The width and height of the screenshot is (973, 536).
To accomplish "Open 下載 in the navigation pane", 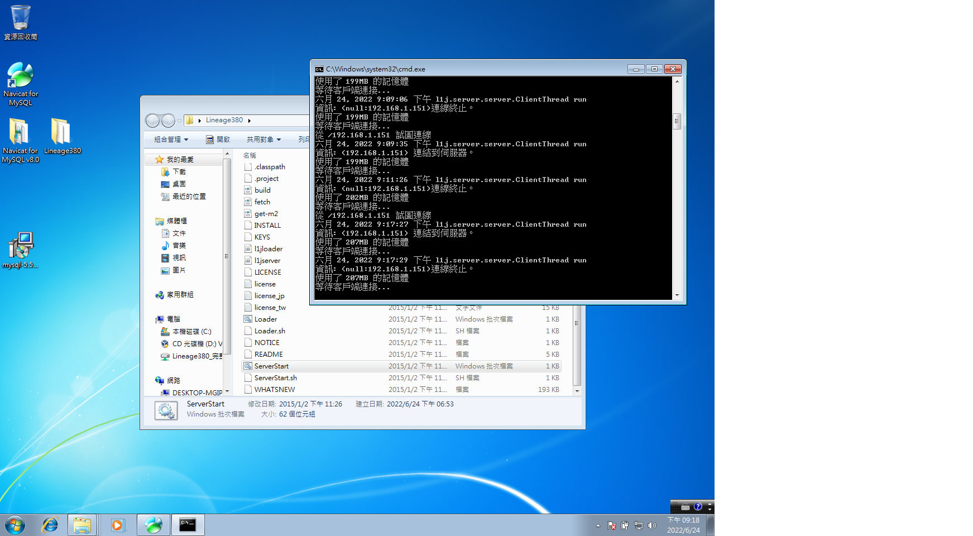I will pyautogui.click(x=173, y=172).
